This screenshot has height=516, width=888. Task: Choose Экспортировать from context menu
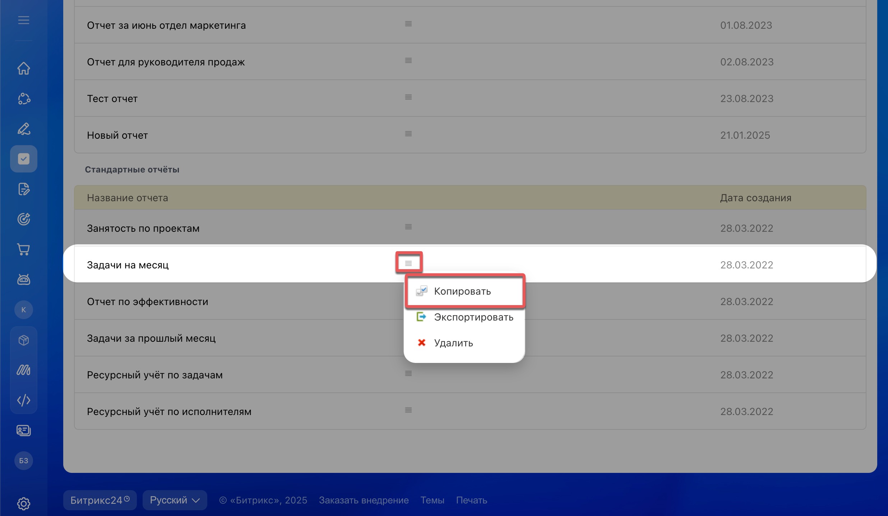click(473, 317)
